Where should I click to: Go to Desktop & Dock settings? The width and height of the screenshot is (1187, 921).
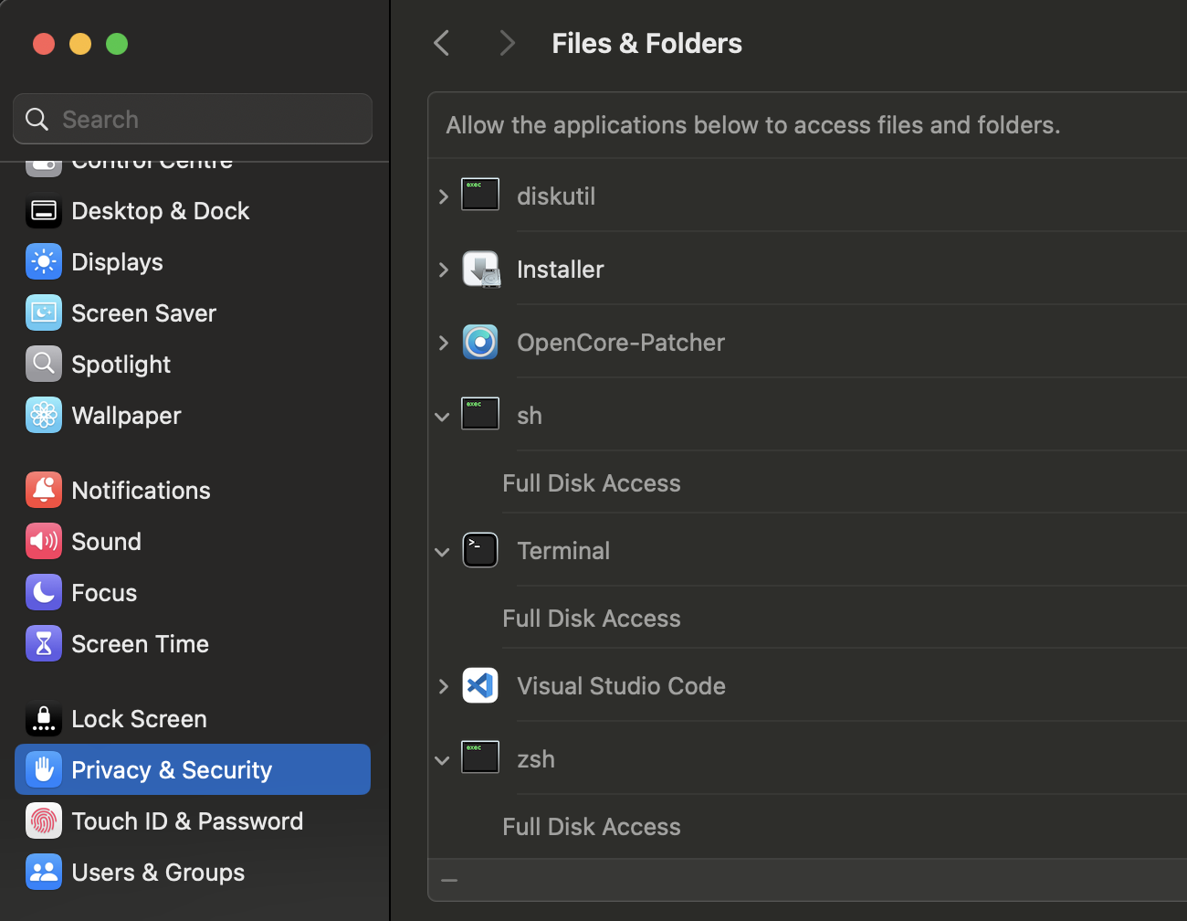pyautogui.click(x=160, y=211)
